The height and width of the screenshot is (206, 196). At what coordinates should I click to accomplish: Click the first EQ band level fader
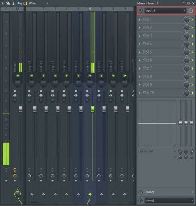[x=180, y=123]
